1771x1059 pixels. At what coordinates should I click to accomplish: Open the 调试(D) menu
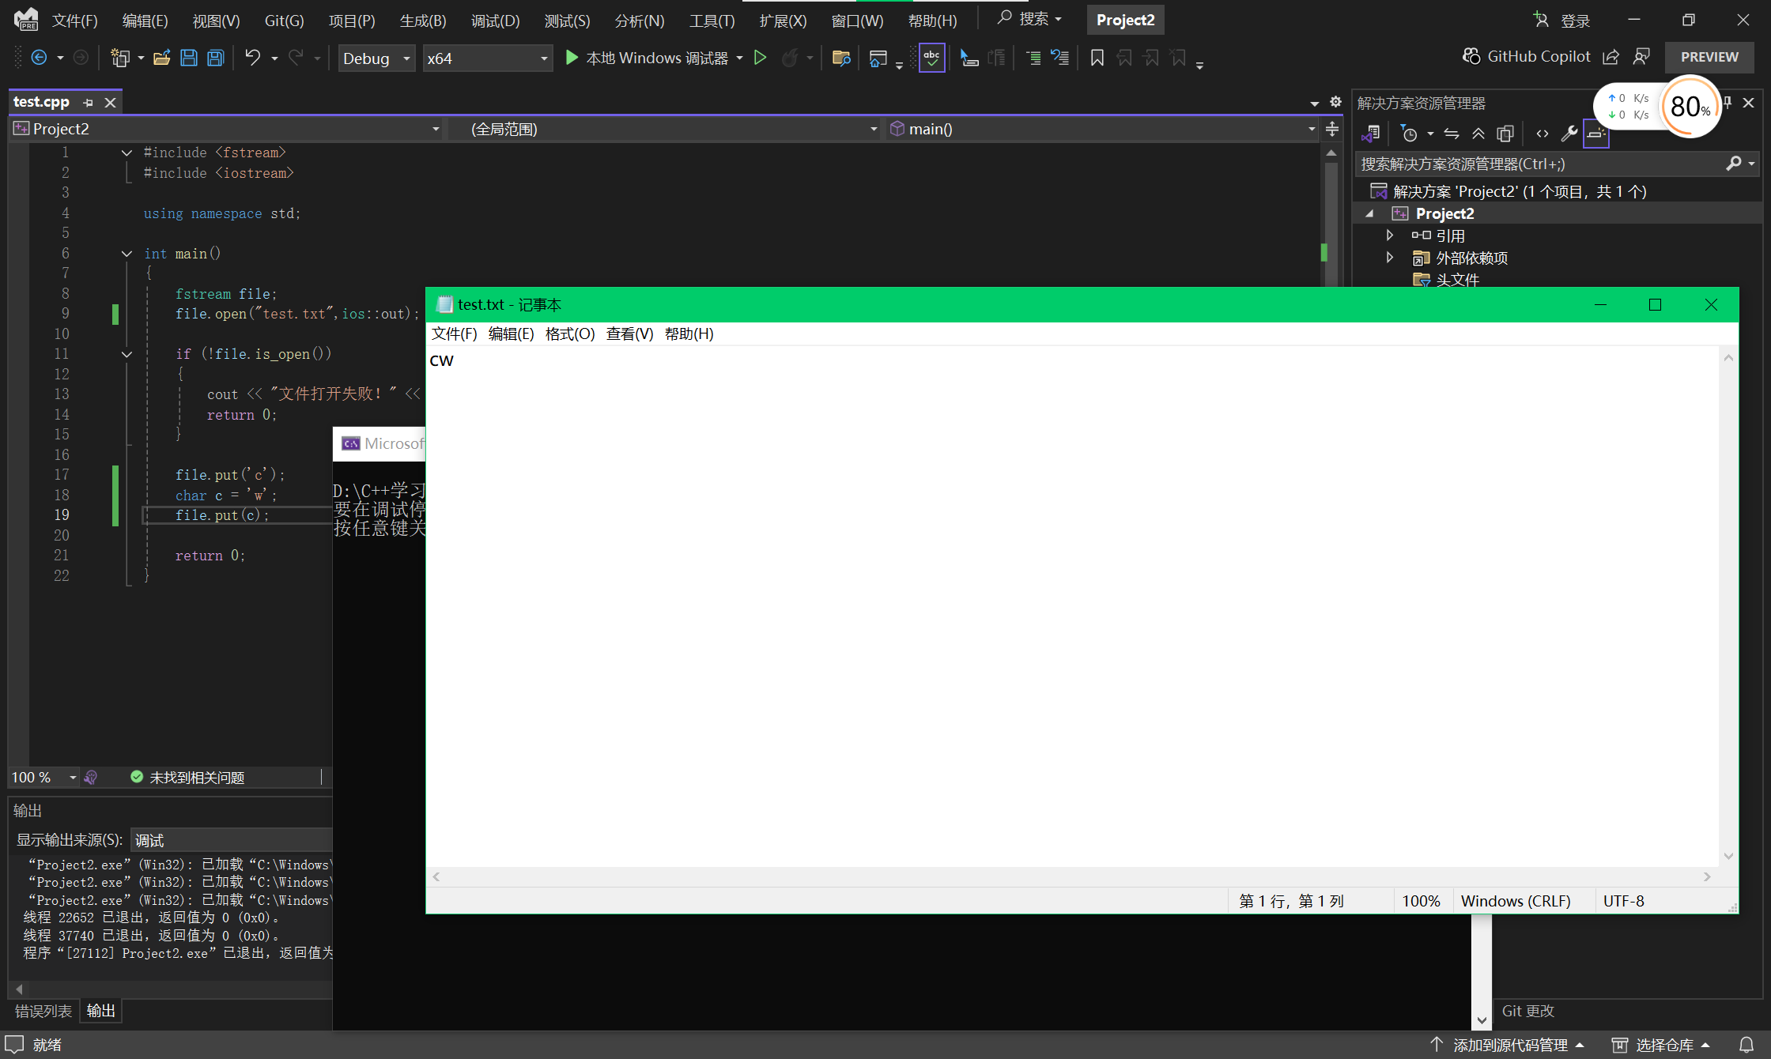[495, 21]
